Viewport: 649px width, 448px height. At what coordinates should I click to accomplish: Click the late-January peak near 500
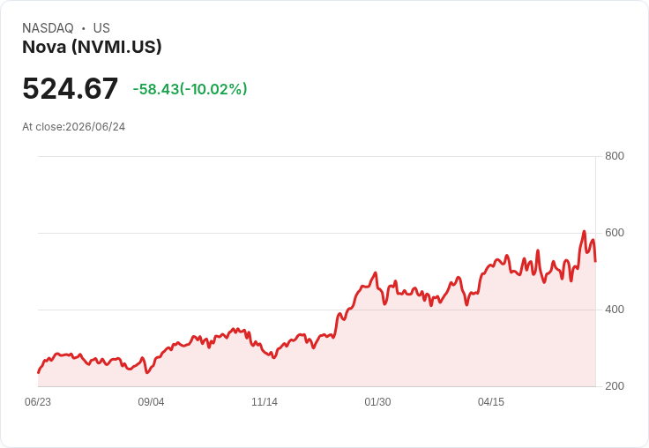tap(376, 273)
